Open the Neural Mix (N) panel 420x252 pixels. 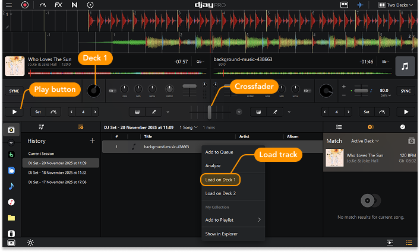pyautogui.click(x=74, y=5)
